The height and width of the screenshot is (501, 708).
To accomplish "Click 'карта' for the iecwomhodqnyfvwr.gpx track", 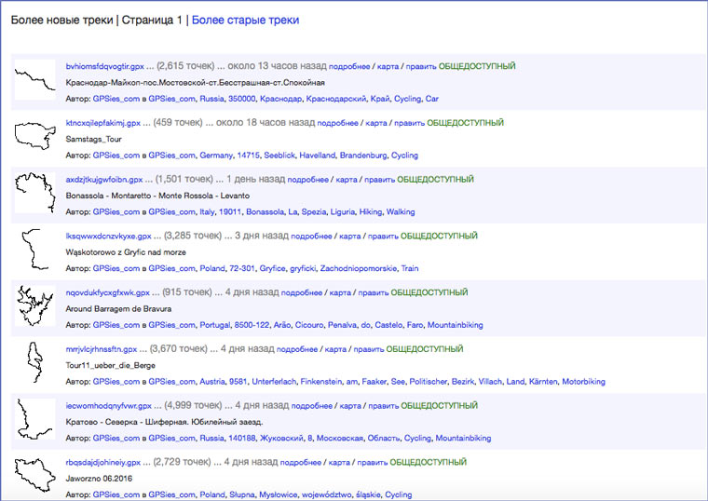I will (x=350, y=406).
